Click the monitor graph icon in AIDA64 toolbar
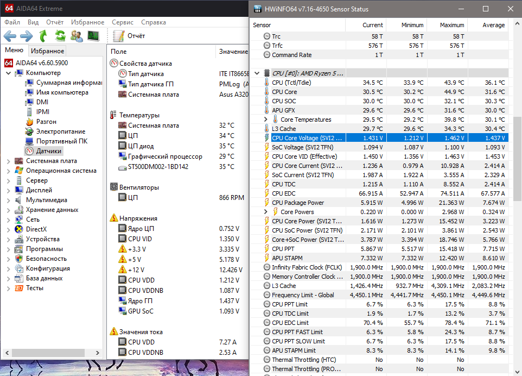The width and height of the screenshot is (522, 376). (x=93, y=36)
